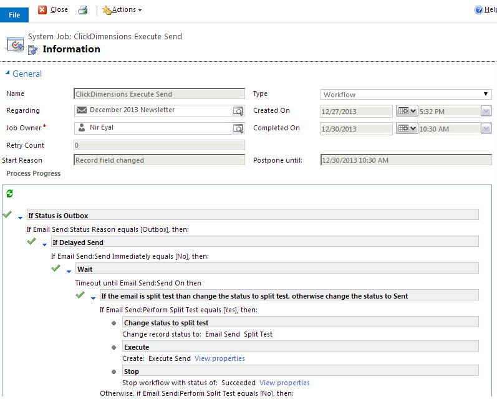Click the green refresh icon in Process Progress
Image resolution: width=497 pixels, height=407 pixels.
pos(10,193)
